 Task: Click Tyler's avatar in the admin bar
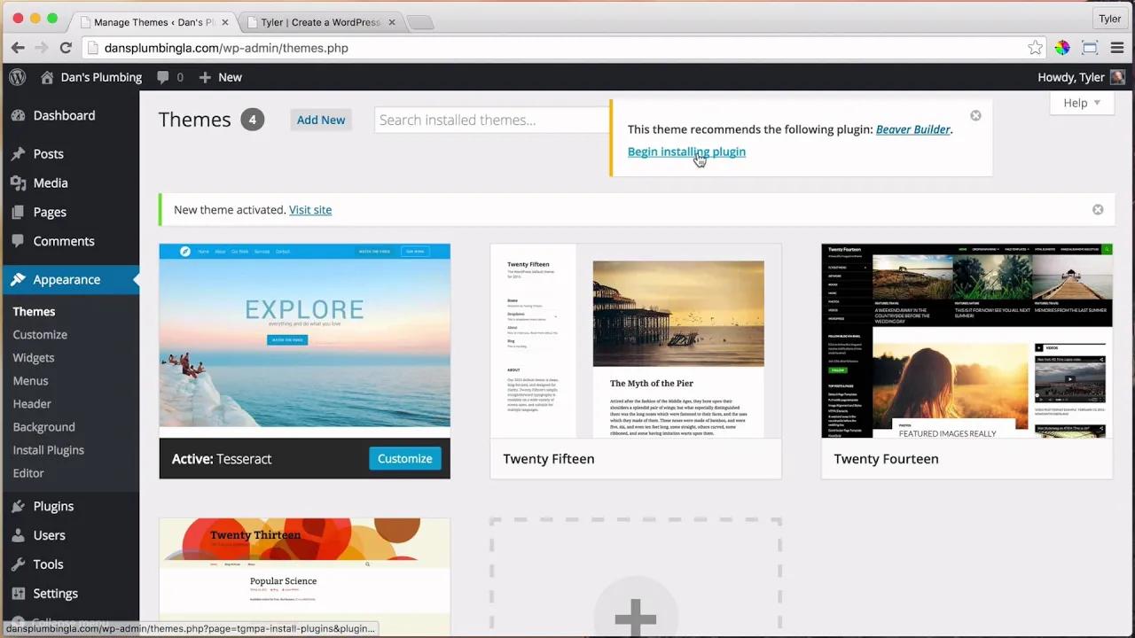pos(1117,77)
